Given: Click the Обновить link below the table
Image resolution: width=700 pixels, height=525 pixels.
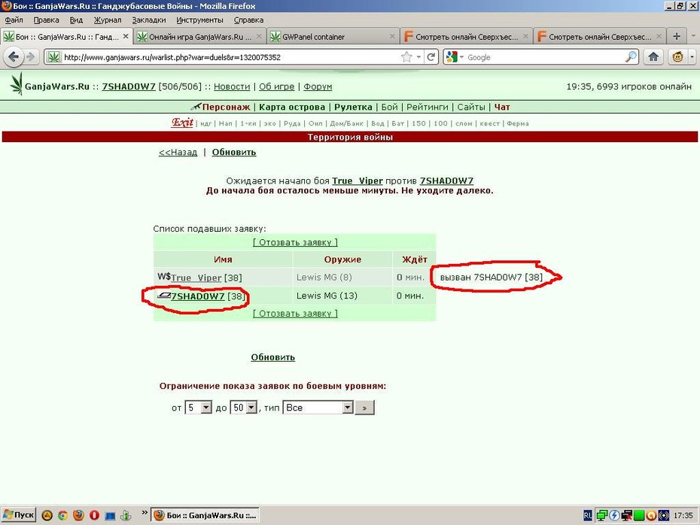Looking at the screenshot, I should [272, 357].
